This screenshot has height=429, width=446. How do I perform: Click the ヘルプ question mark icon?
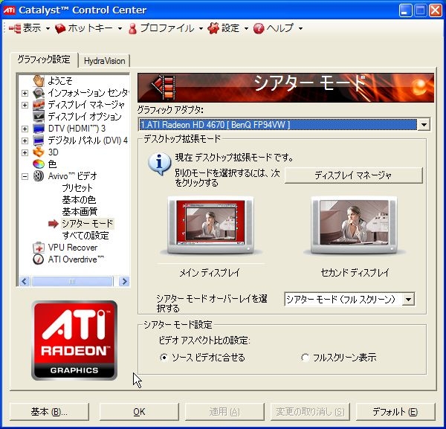coord(259,28)
